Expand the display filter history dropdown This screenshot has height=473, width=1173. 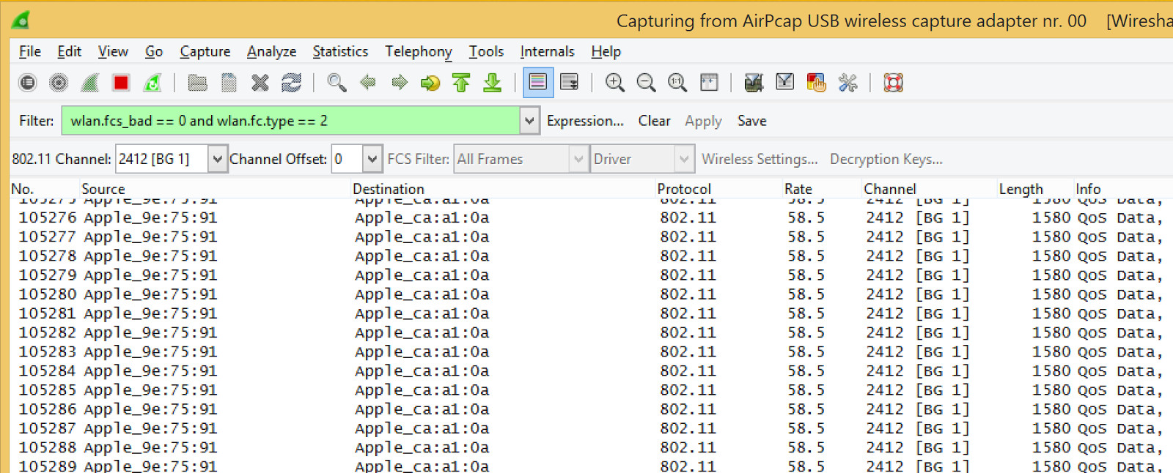pyautogui.click(x=529, y=121)
